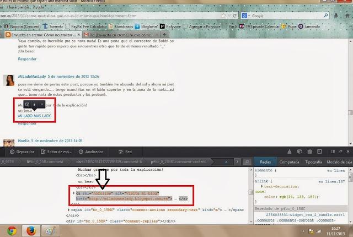
Task: Expand the anchor rel=nofollow node
Action: pyautogui.click(x=73, y=193)
